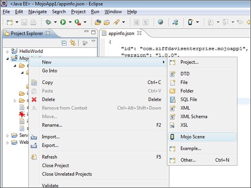Open the Window menu
Viewport: 251px width, 188px height.
[113, 12]
